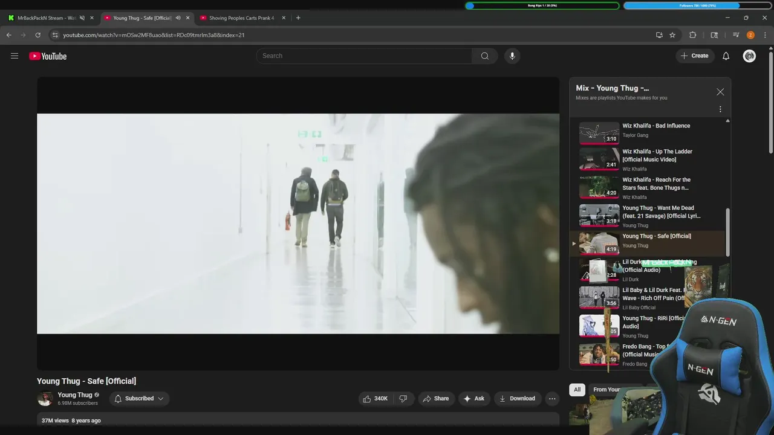Open the media controls icon in toolbar
This screenshot has width=774, height=435.
pyautogui.click(x=736, y=35)
